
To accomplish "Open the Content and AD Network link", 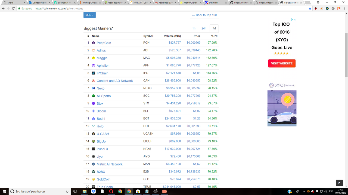I will pyautogui.click(x=115, y=81).
